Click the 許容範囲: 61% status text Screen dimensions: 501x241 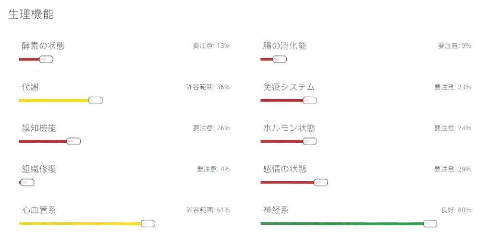pos(208,210)
